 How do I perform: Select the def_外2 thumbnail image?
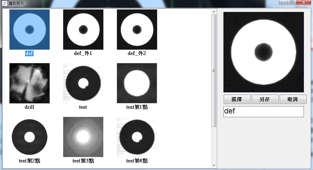pos(137,30)
